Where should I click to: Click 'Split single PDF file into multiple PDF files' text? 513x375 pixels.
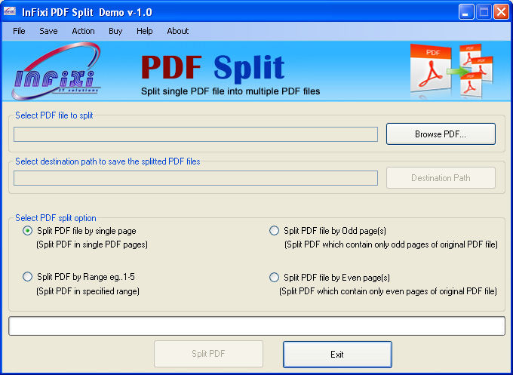pyautogui.click(x=231, y=91)
